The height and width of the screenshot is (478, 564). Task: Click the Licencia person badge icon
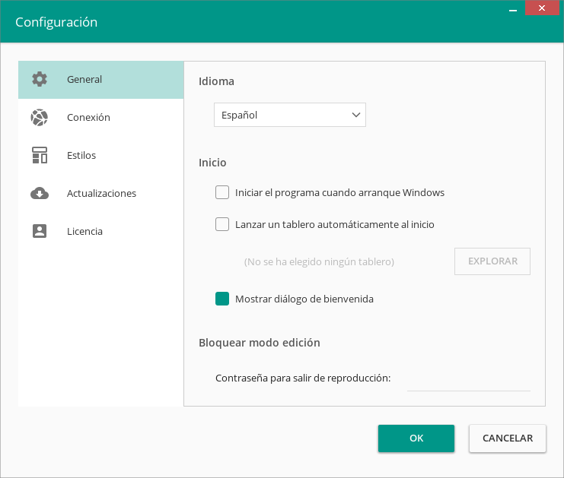coord(40,231)
